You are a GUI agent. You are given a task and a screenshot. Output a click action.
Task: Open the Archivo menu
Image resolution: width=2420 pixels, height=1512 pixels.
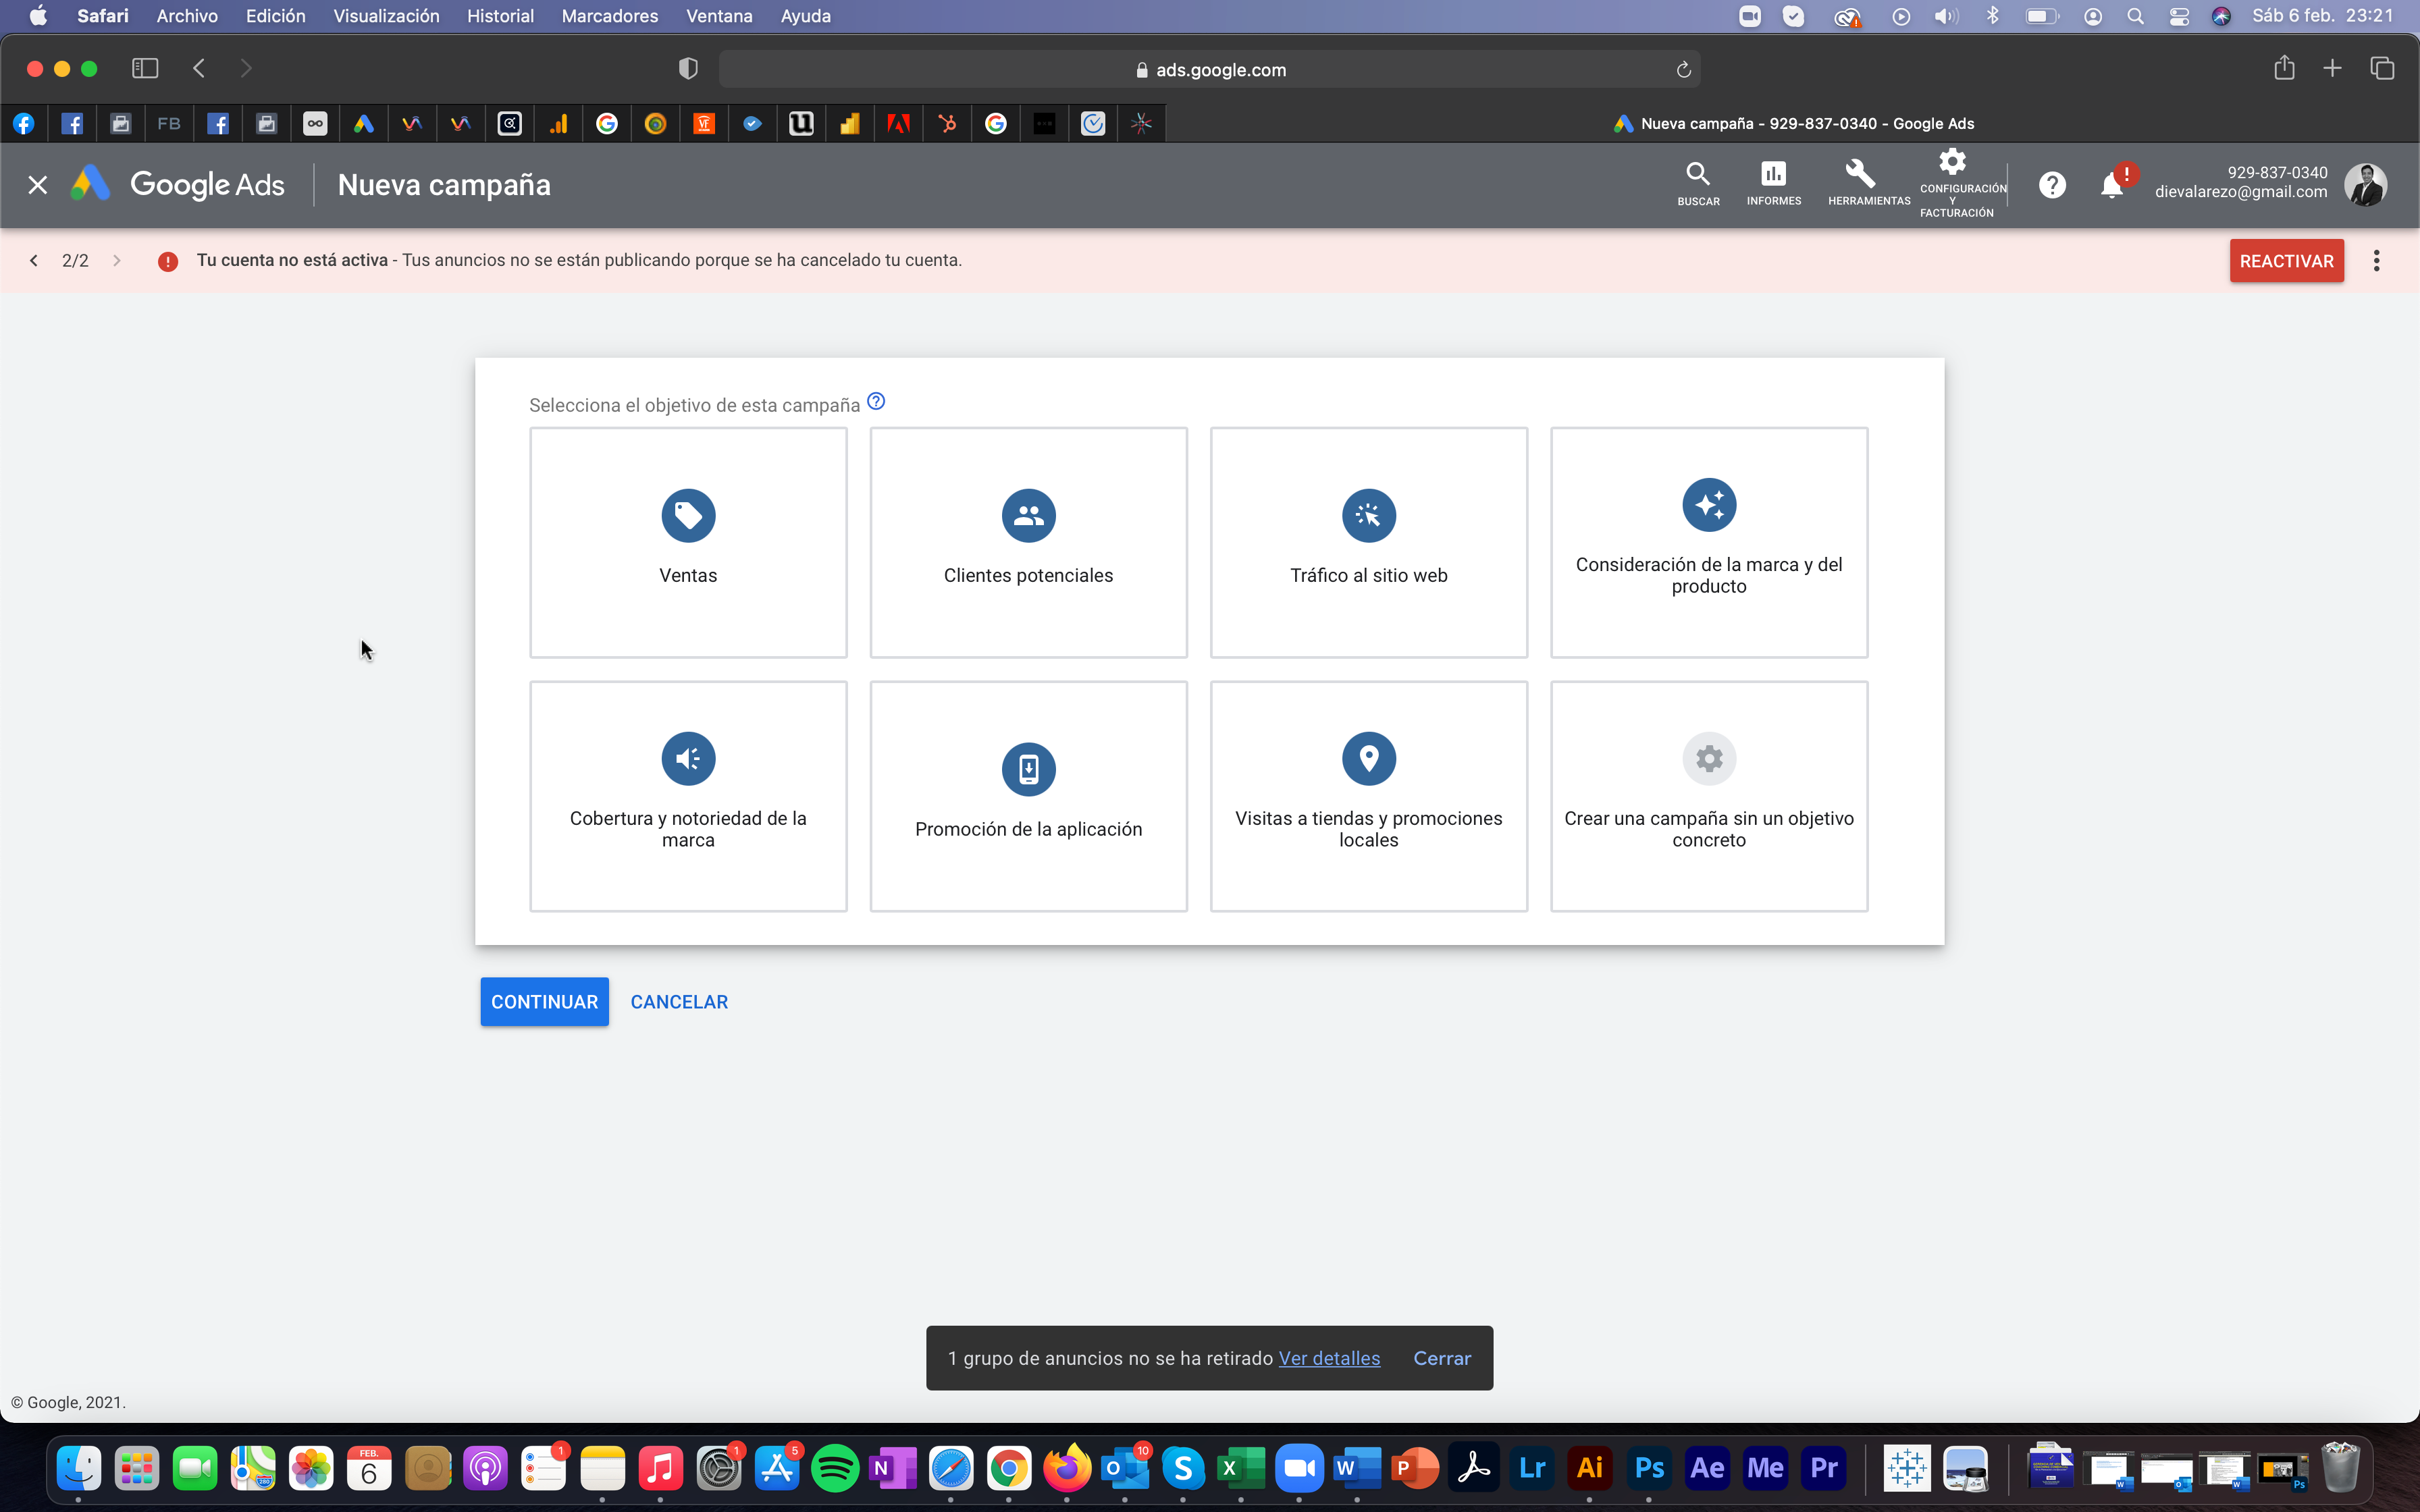click(187, 16)
